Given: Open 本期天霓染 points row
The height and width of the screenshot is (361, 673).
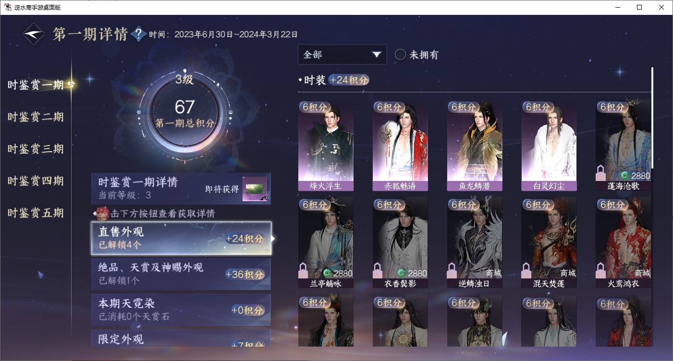Looking at the screenshot, I should (x=181, y=310).
